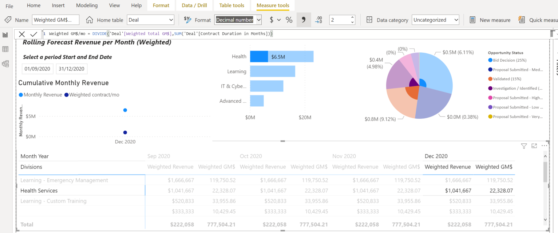This screenshot has height=233, width=558.
Task: Apply percentage format to the measure
Action: pos(289,20)
